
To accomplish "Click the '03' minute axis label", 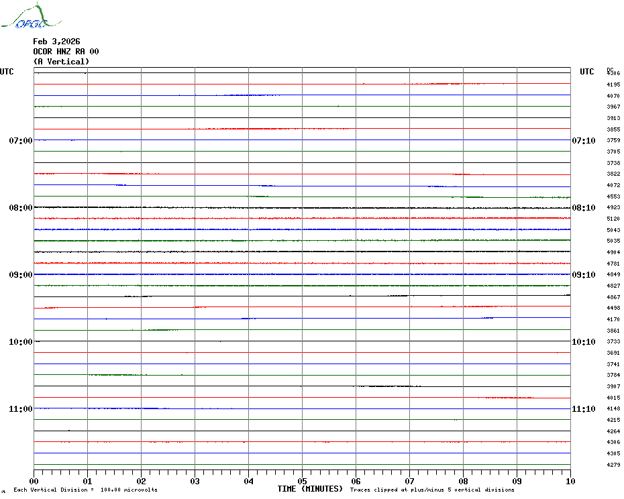I will (195, 482).
